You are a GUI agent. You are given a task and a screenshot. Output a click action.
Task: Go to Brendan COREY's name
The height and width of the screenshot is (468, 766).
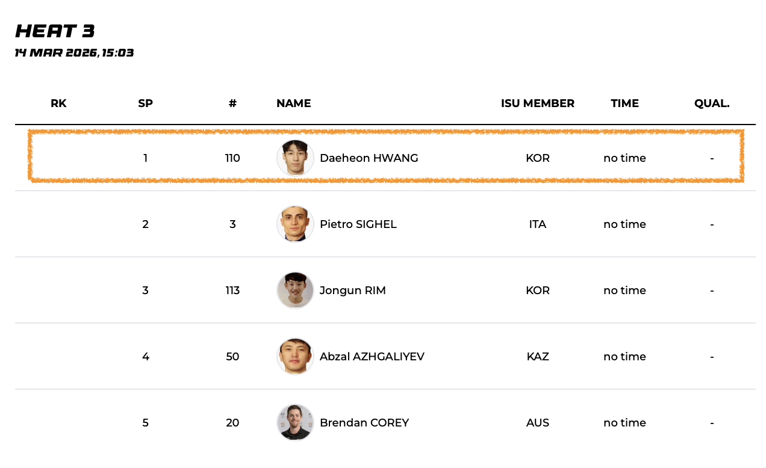point(364,423)
